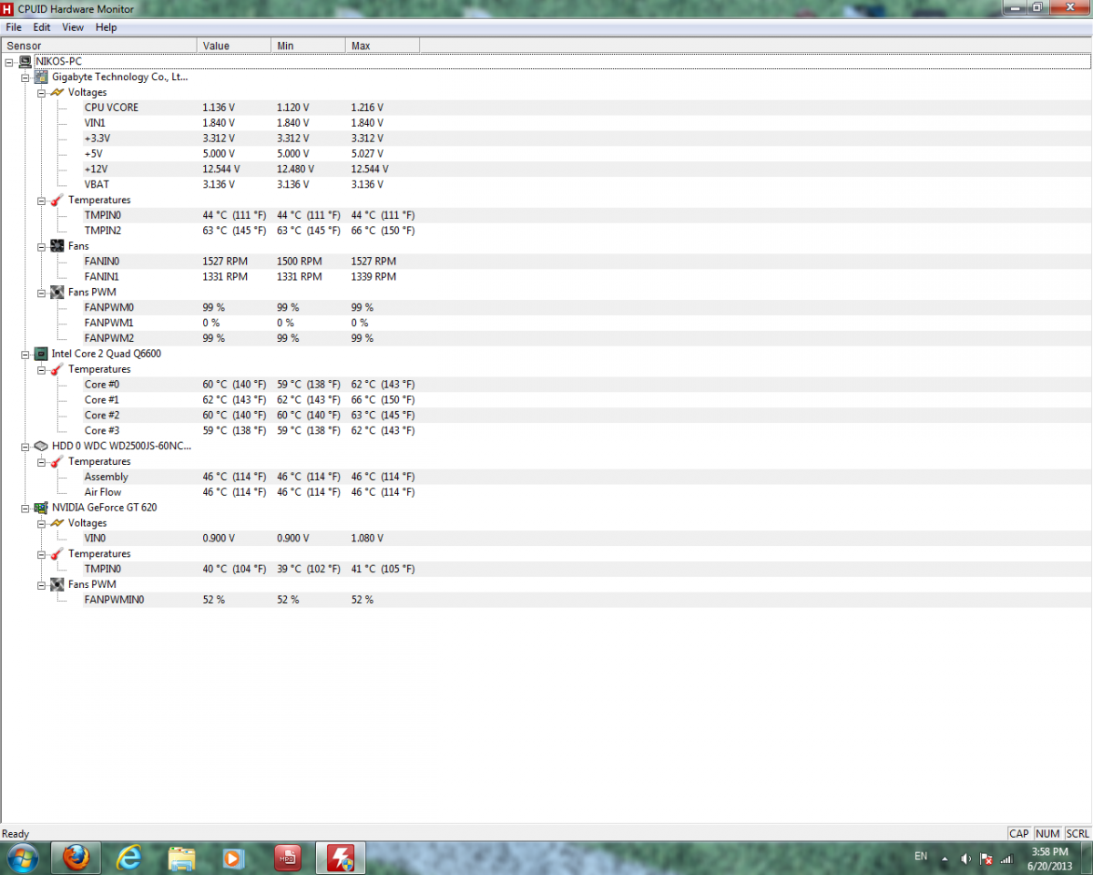Select the +3.3V voltage row
This screenshot has width=1093, height=875.
click(587, 139)
